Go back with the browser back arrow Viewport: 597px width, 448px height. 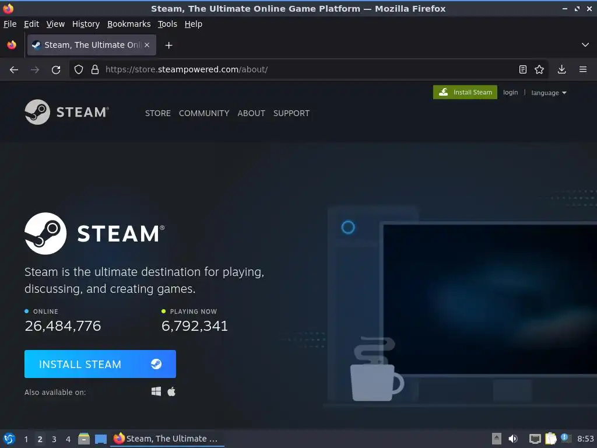(14, 70)
